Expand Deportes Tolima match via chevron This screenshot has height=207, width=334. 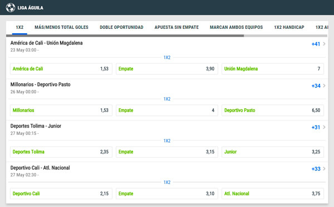[324, 127]
